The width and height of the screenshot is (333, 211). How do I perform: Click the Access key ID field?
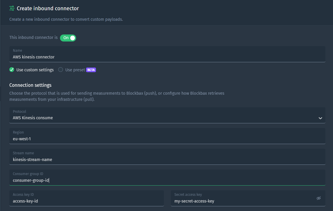86,198
